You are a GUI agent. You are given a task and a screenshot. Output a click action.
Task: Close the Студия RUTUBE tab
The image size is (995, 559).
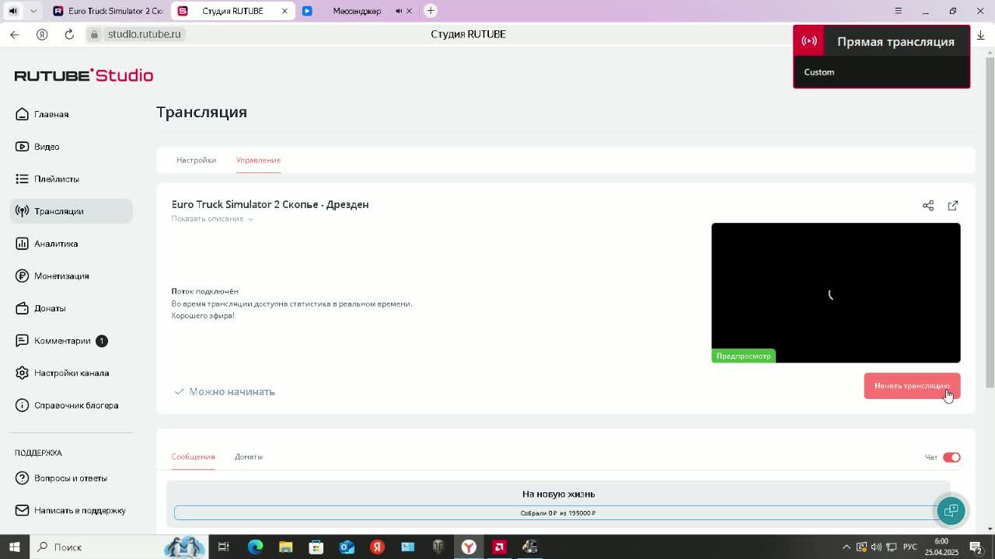[285, 11]
